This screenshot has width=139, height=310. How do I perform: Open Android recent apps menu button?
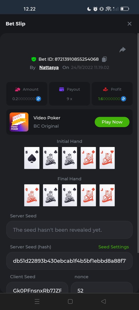click(37, 301)
